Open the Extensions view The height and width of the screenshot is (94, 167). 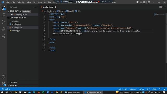[x=3, y=36]
